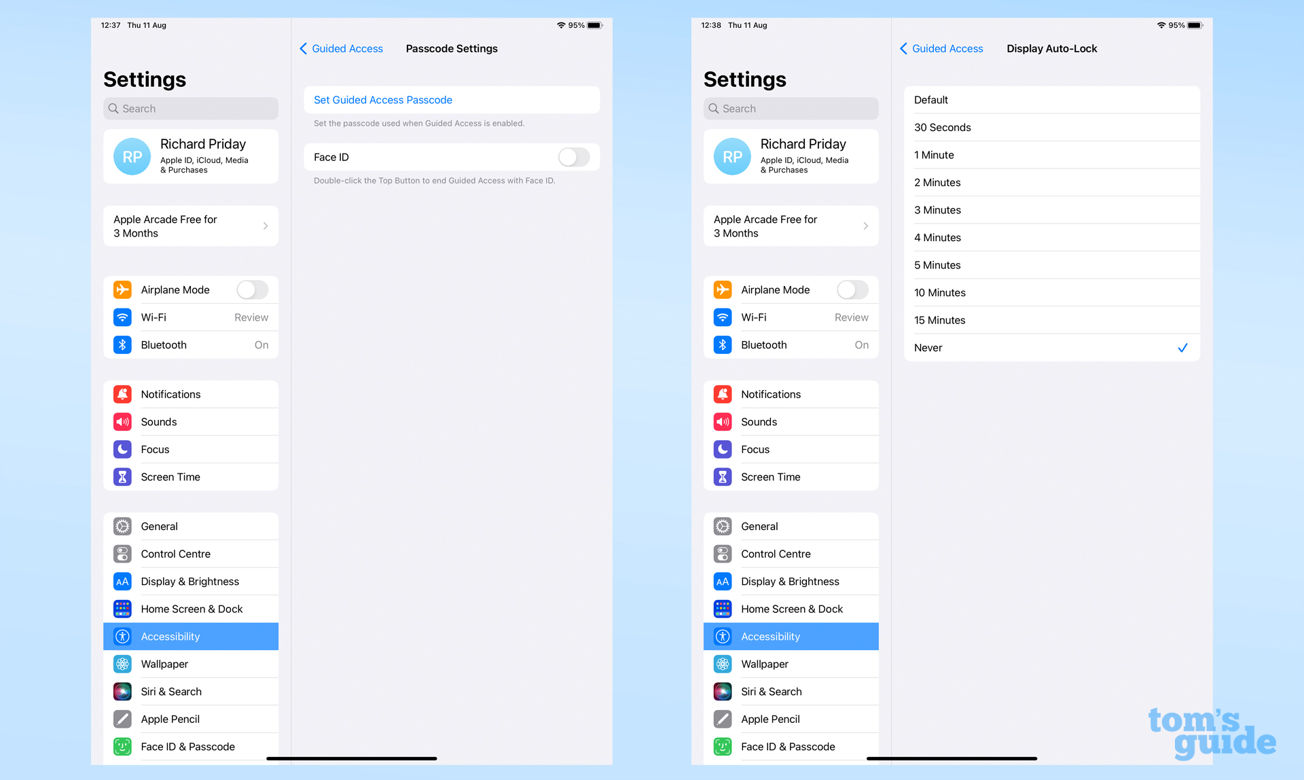The width and height of the screenshot is (1304, 780).
Task: Click the Search settings input field
Action: (x=189, y=109)
